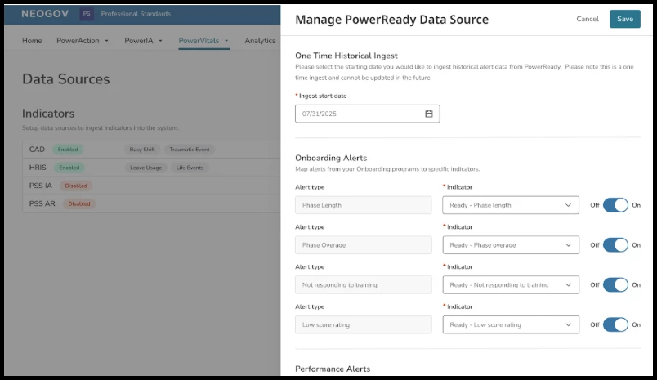
Task: Click the Low score rating alert type field
Action: tap(364, 324)
